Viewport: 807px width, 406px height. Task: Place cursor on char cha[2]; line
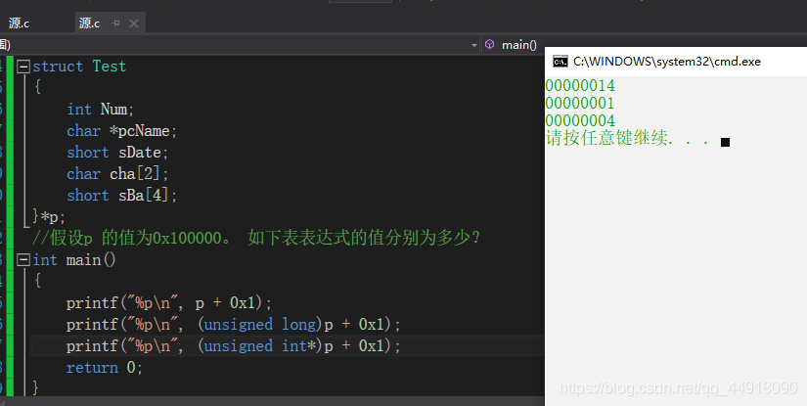[x=117, y=174]
